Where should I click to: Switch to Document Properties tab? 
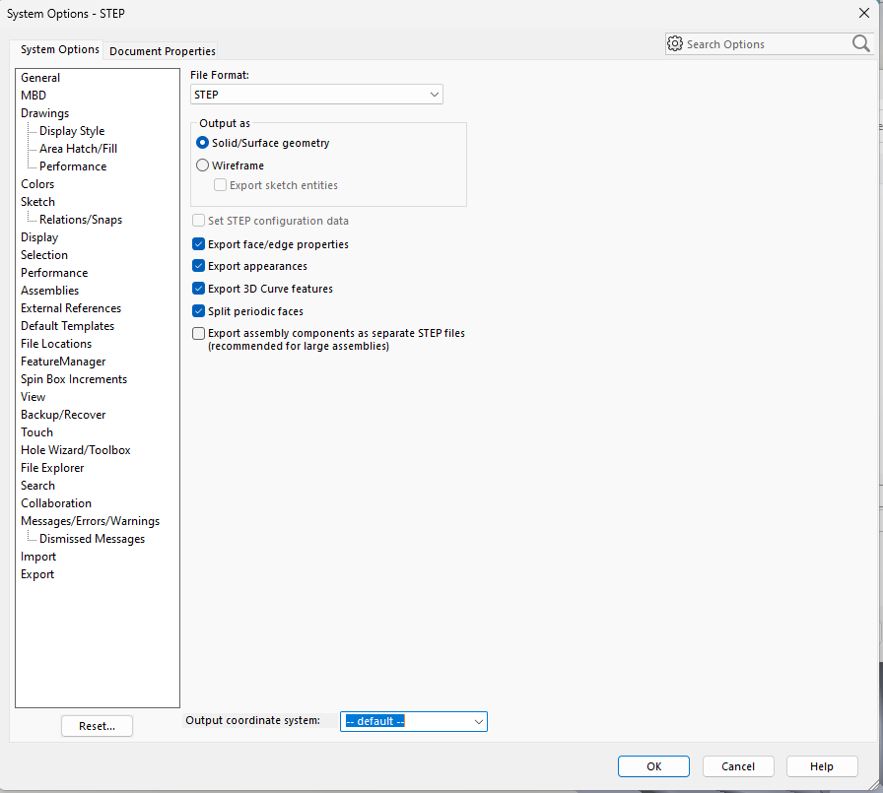click(163, 51)
